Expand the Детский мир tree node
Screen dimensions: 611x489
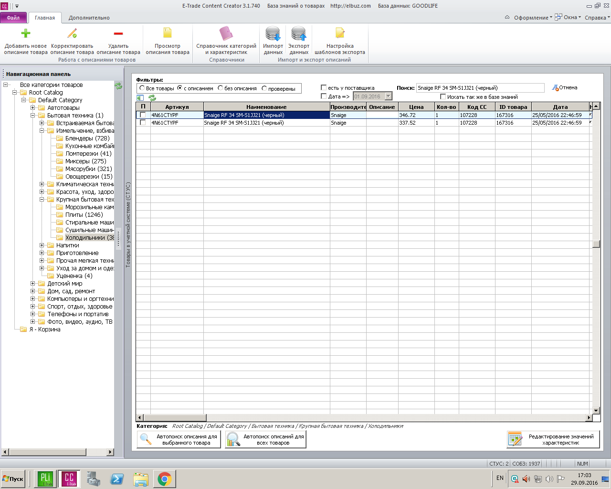(x=33, y=284)
